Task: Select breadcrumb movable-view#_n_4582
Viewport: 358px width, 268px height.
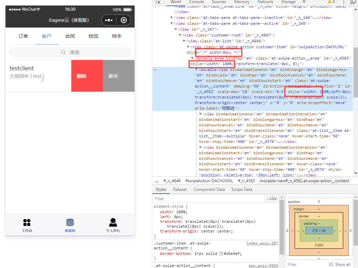Action: coord(304,181)
